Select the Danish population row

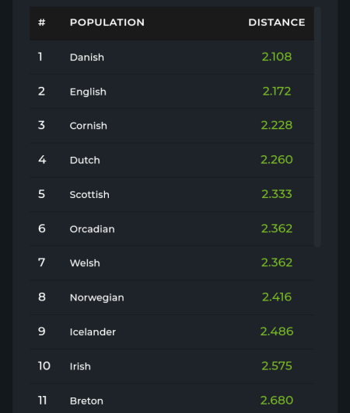point(172,57)
